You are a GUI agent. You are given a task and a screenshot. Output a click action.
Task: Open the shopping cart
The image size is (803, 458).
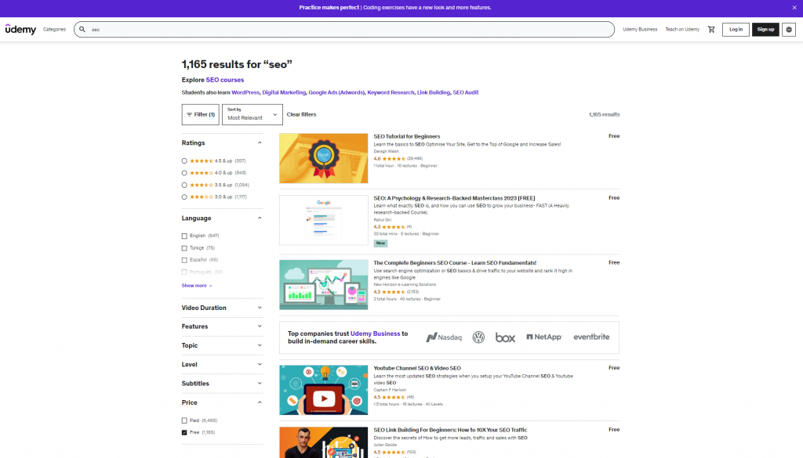pyautogui.click(x=711, y=30)
